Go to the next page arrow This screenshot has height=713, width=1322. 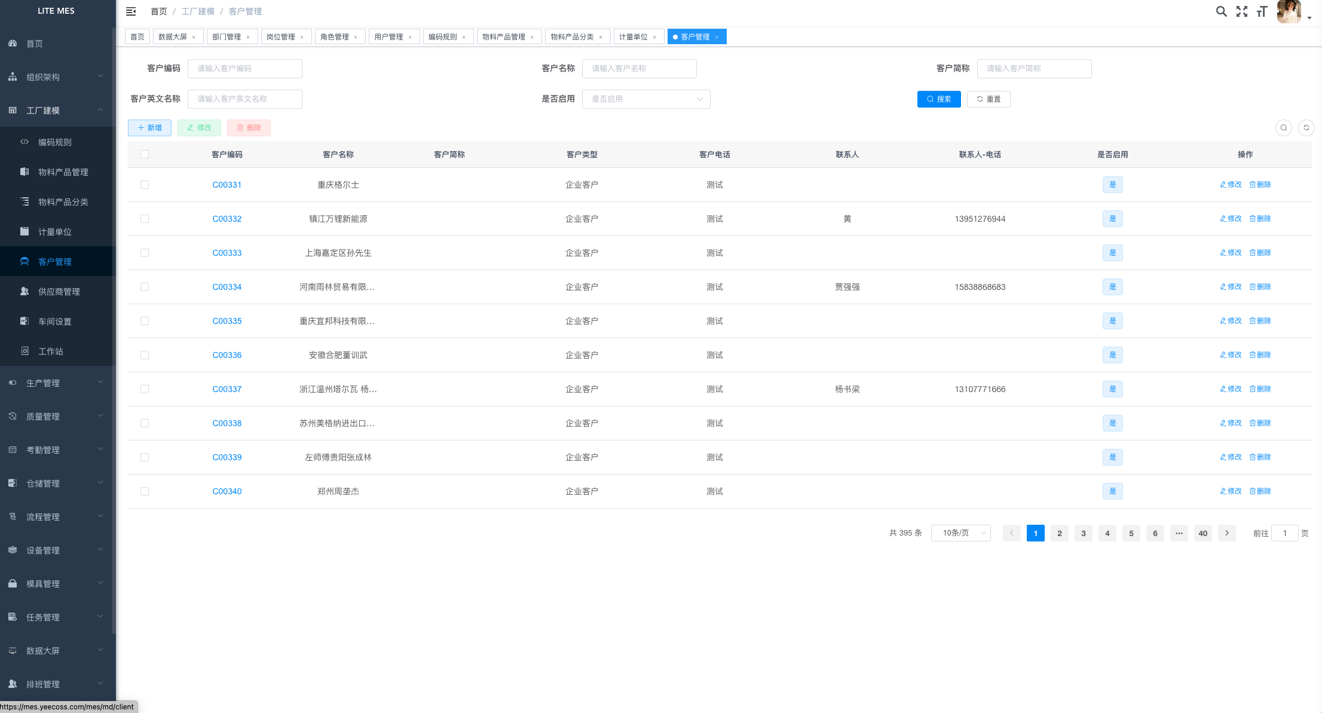[1227, 533]
